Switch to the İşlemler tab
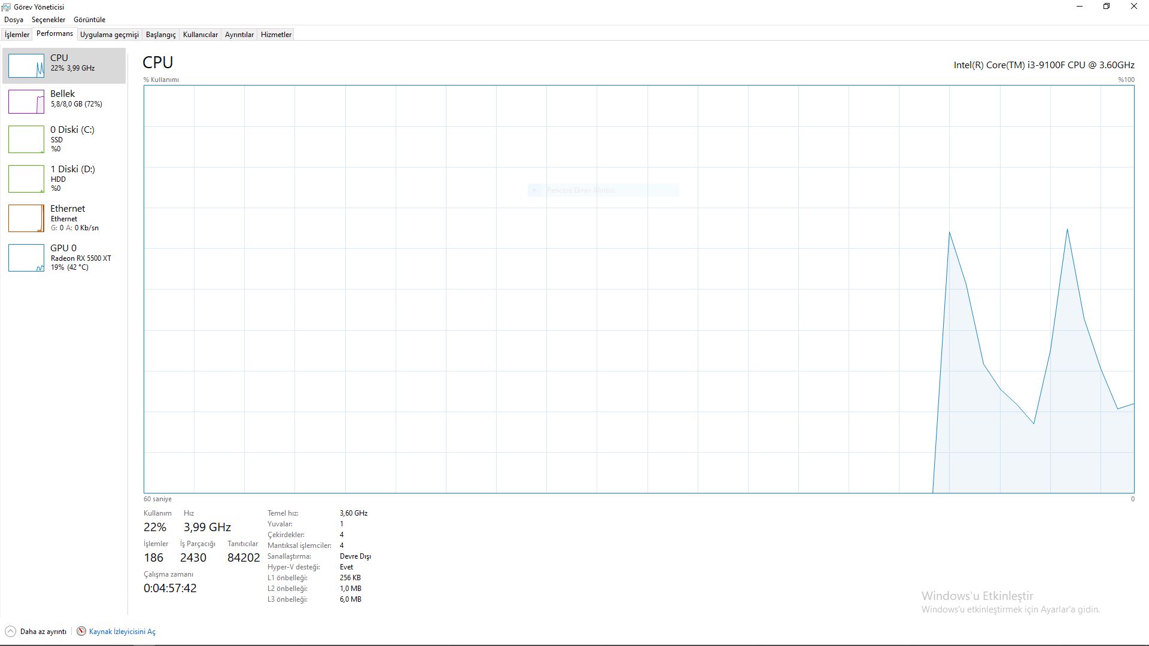 (17, 35)
